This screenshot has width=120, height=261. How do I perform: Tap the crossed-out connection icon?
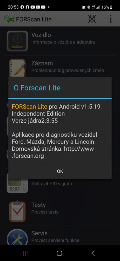click(x=92, y=19)
